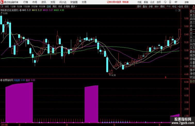This screenshot has width=195, height=126.
Task: Open the 市场 menu
Action: pos(35,2)
